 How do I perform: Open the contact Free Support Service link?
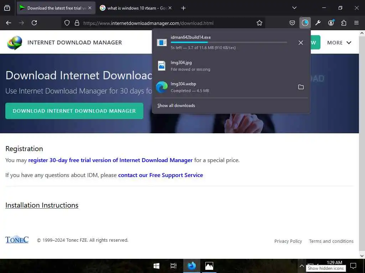(x=161, y=175)
